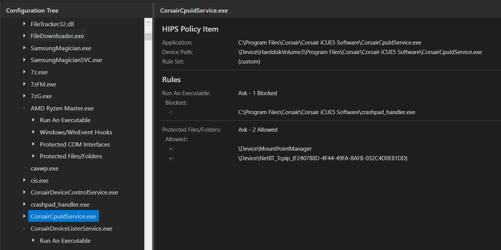501x250 pixels.
Task: Open Protected Files/Folders under AMD Ryzen Master
Action: click(x=71, y=156)
